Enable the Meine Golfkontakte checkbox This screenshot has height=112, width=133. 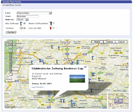pyautogui.click(x=54, y=24)
